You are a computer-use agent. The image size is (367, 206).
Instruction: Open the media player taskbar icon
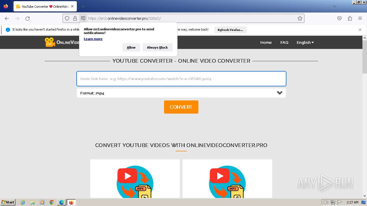42,202
